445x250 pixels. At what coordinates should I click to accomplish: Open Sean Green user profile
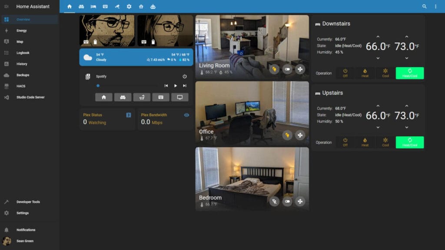[x=30, y=241]
